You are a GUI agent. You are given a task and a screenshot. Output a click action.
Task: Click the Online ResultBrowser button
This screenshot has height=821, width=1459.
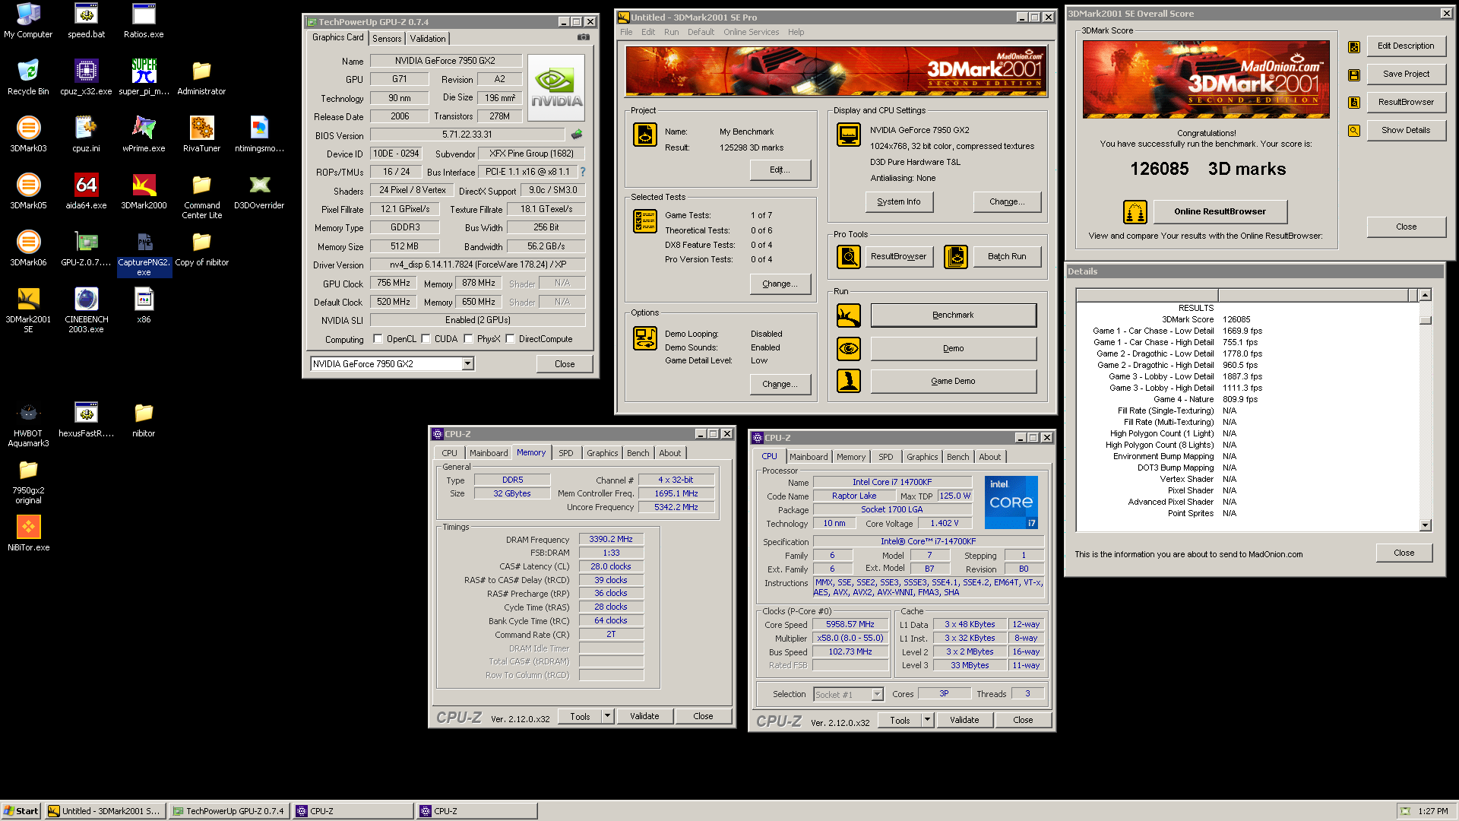1220,211
